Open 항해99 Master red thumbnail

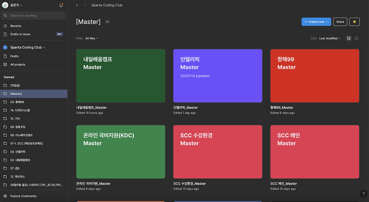(x=315, y=76)
